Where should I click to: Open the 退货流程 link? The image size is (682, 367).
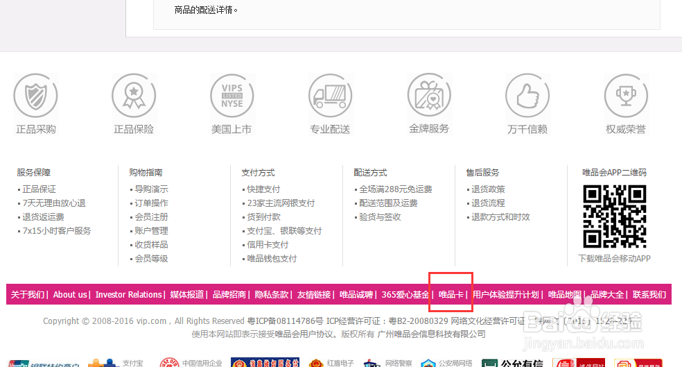tap(488, 203)
